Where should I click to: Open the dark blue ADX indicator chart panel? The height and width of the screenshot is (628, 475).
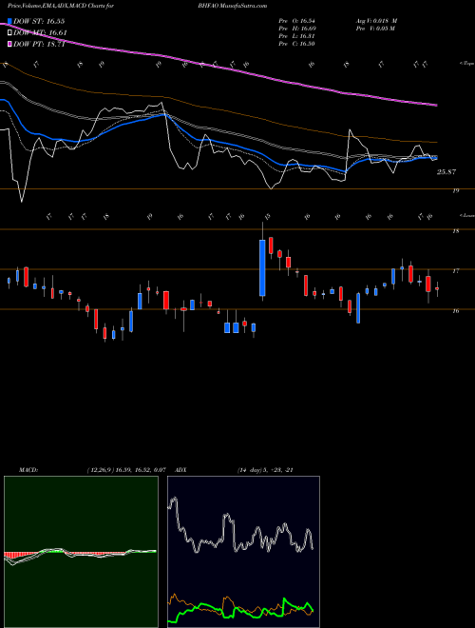point(243,552)
